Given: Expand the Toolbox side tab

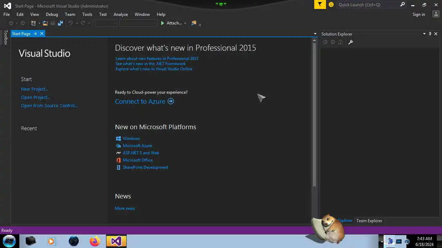Looking at the screenshot, I should click(x=6, y=38).
